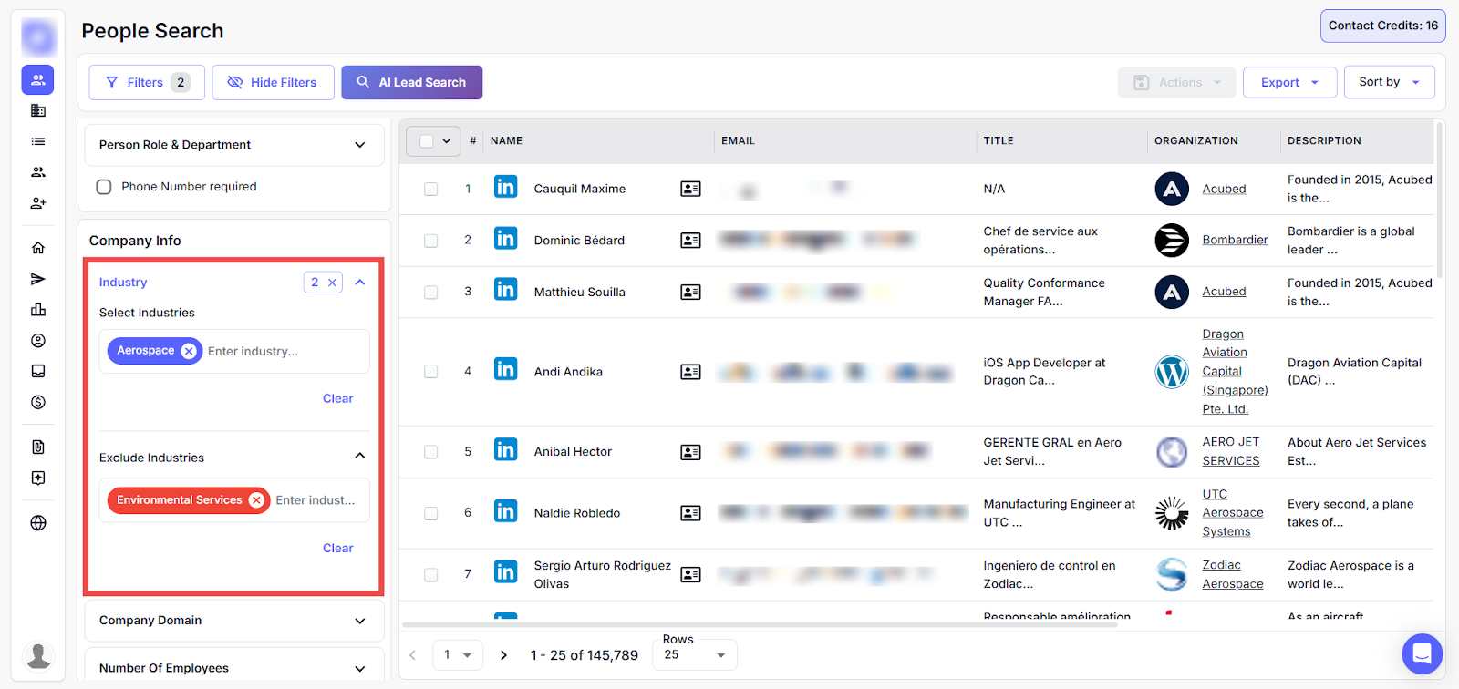Open Rows per page dropdown
The image size is (1459, 689).
point(695,654)
